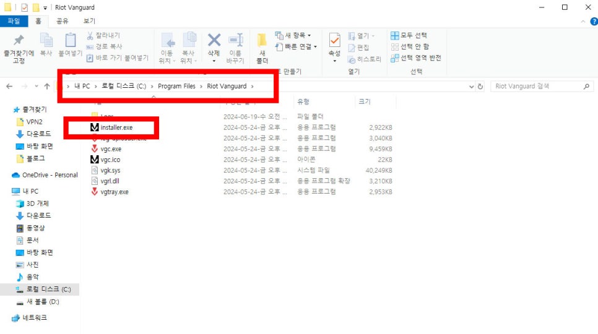Click the Properties (속성) checkmark icon
The height and width of the screenshot is (334, 598).
[x=334, y=40]
